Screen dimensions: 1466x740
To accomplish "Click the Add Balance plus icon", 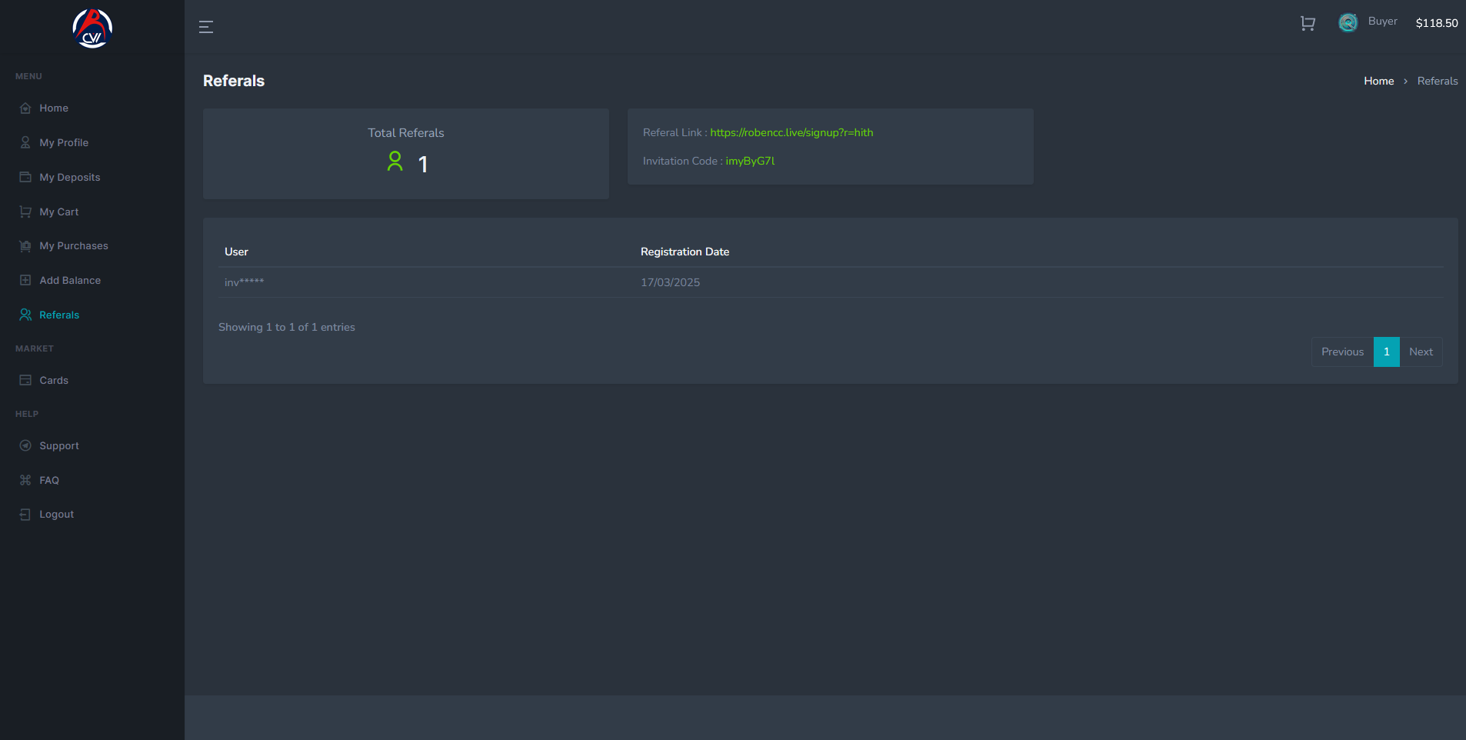I will pos(25,281).
